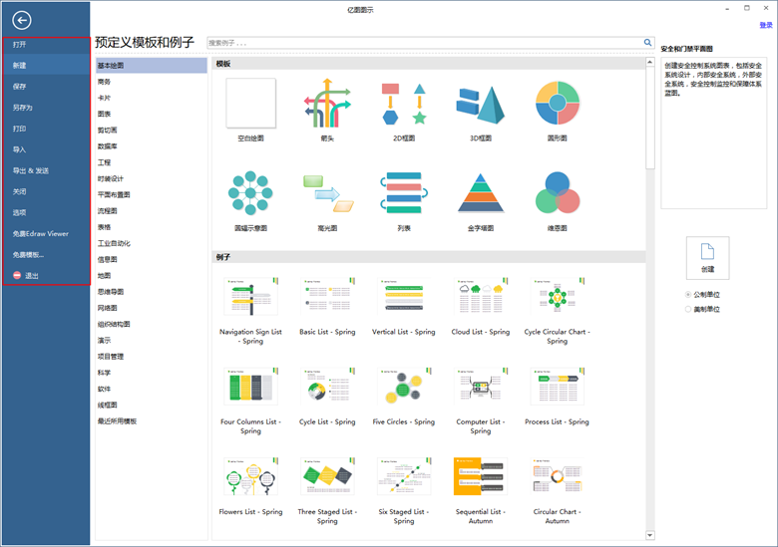
Task: Click the 创建 create button
Action: (x=707, y=258)
